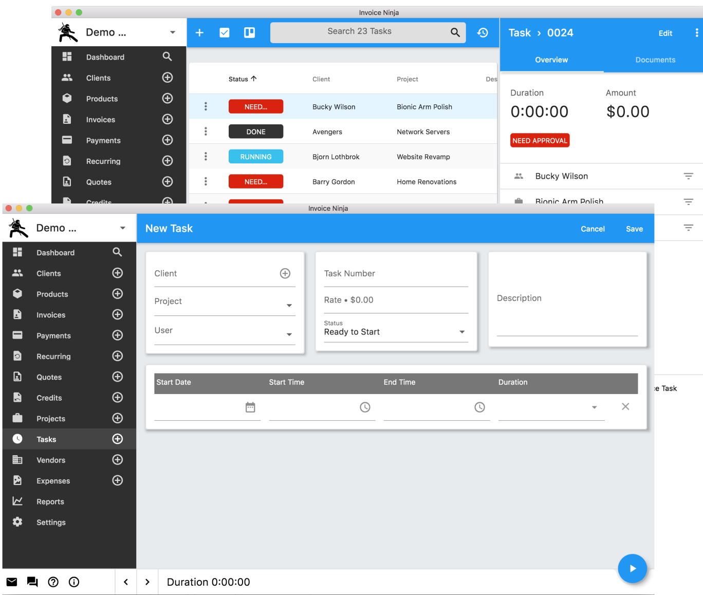Click the Rate input field
703x595 pixels.
pyautogui.click(x=396, y=300)
